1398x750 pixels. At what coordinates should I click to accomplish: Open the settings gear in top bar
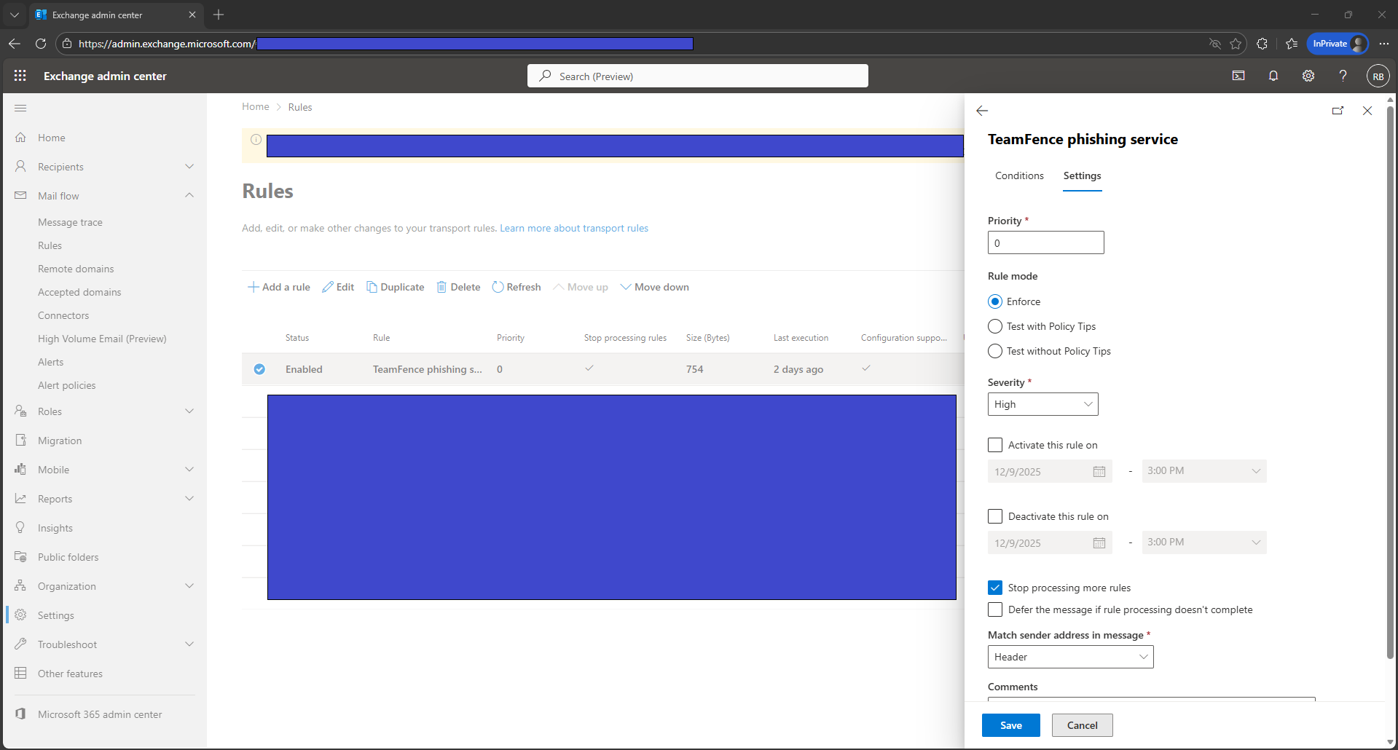tap(1308, 76)
